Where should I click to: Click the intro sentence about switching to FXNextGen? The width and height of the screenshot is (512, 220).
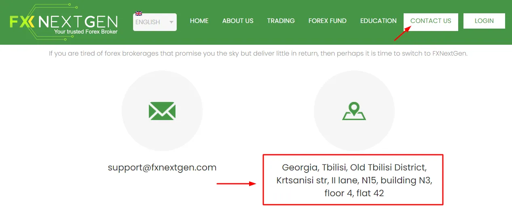tap(258, 53)
